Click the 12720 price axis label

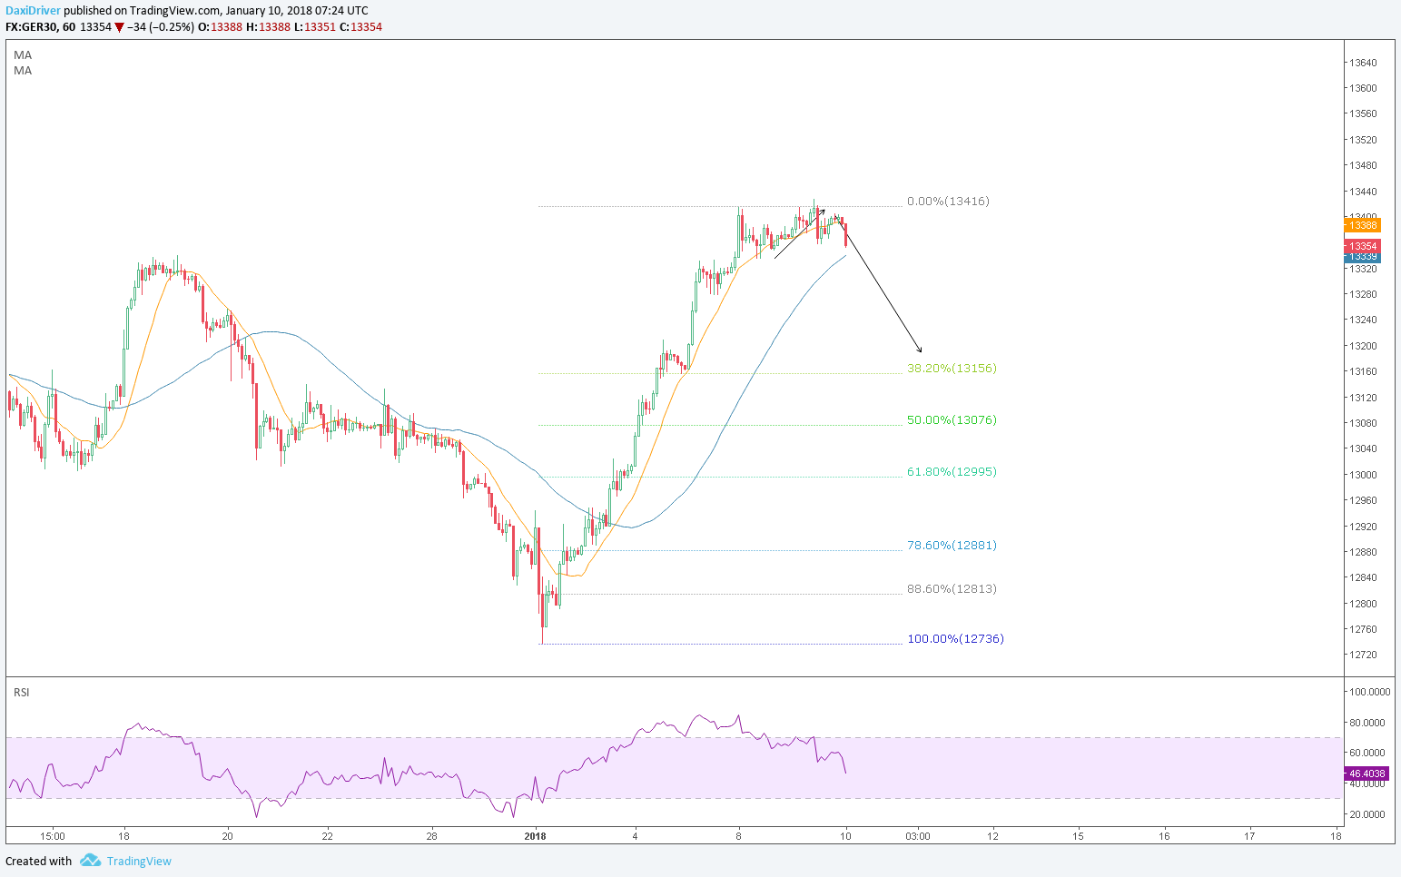[1363, 655]
